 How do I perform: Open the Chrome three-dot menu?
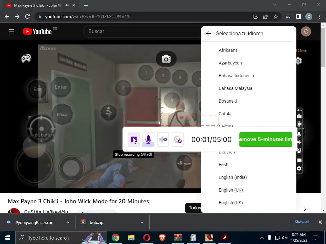click(319, 17)
